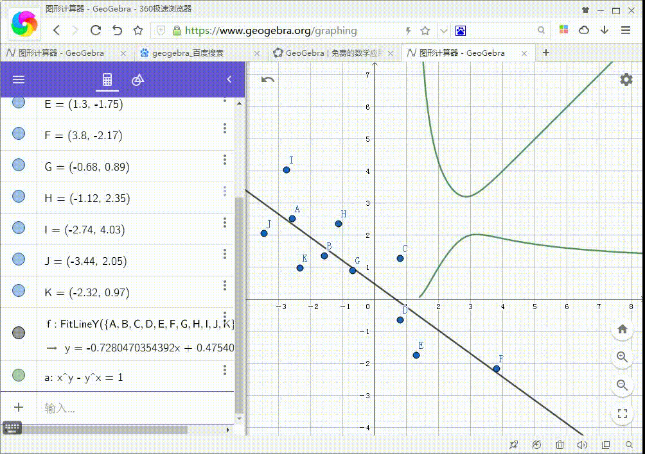Restore the last closed browser page
The width and height of the screenshot is (645, 454).
click(x=117, y=30)
